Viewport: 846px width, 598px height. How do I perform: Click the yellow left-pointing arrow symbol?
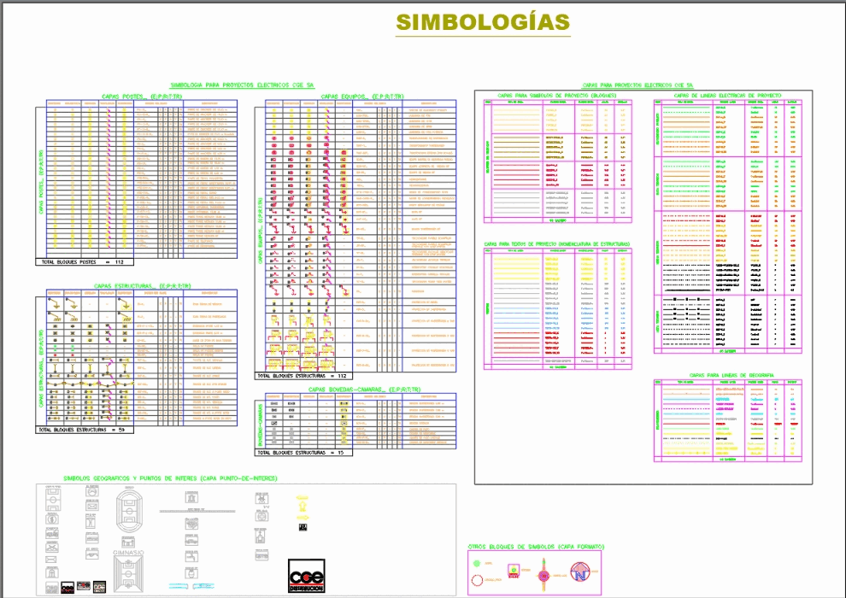point(303,498)
